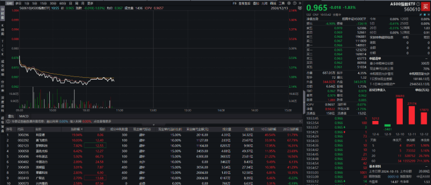Switch to the 多日 period tab

point(18,3)
